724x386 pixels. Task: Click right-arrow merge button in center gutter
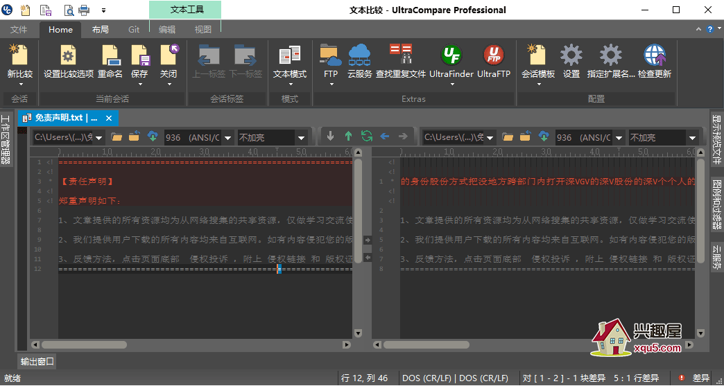[x=368, y=240]
